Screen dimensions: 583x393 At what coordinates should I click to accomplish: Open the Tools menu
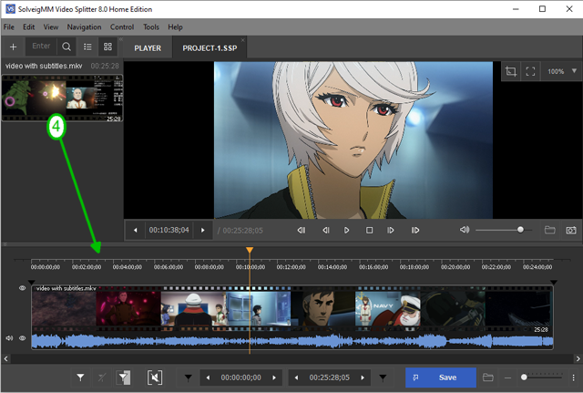tap(151, 26)
